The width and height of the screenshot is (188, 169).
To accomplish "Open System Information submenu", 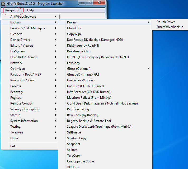I will tap(30, 121).
